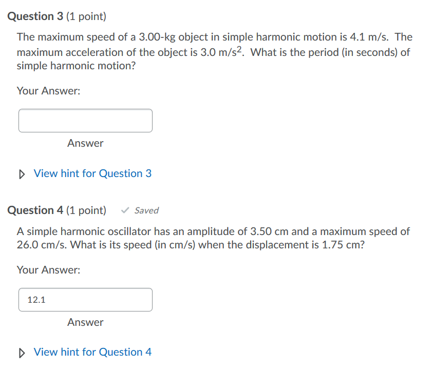Open 'View hint for Question 3'

click(x=92, y=174)
